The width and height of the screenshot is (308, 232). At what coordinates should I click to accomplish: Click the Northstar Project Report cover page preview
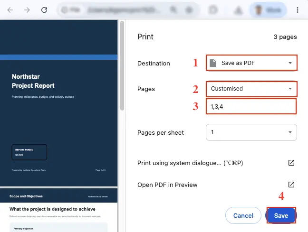pos(59,103)
